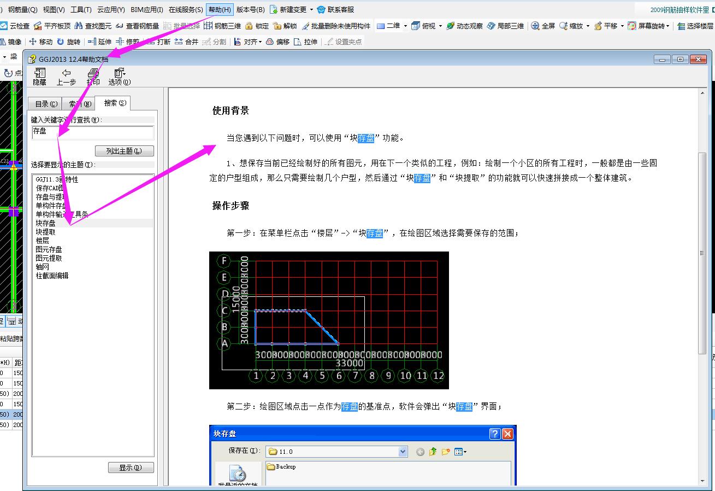Select the 打断 break tool

(158, 42)
